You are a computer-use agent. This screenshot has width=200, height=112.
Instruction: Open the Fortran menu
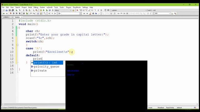(42, 7)
